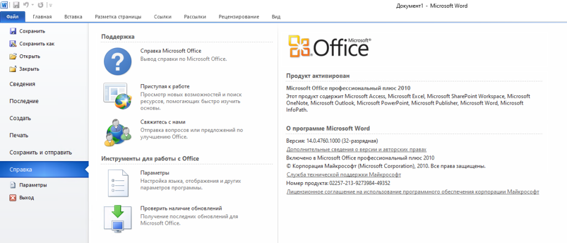Click the Microsoft Office logo

(x=329, y=46)
